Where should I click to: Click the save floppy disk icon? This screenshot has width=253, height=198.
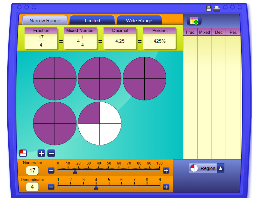tap(209, 9)
